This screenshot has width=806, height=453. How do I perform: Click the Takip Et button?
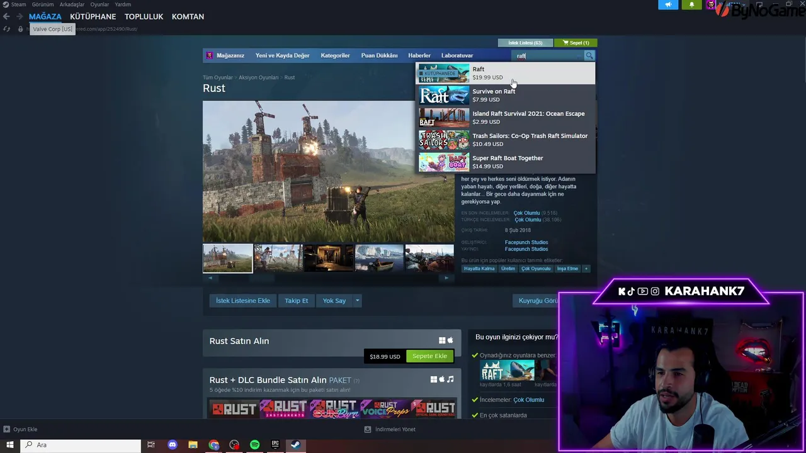(x=296, y=301)
